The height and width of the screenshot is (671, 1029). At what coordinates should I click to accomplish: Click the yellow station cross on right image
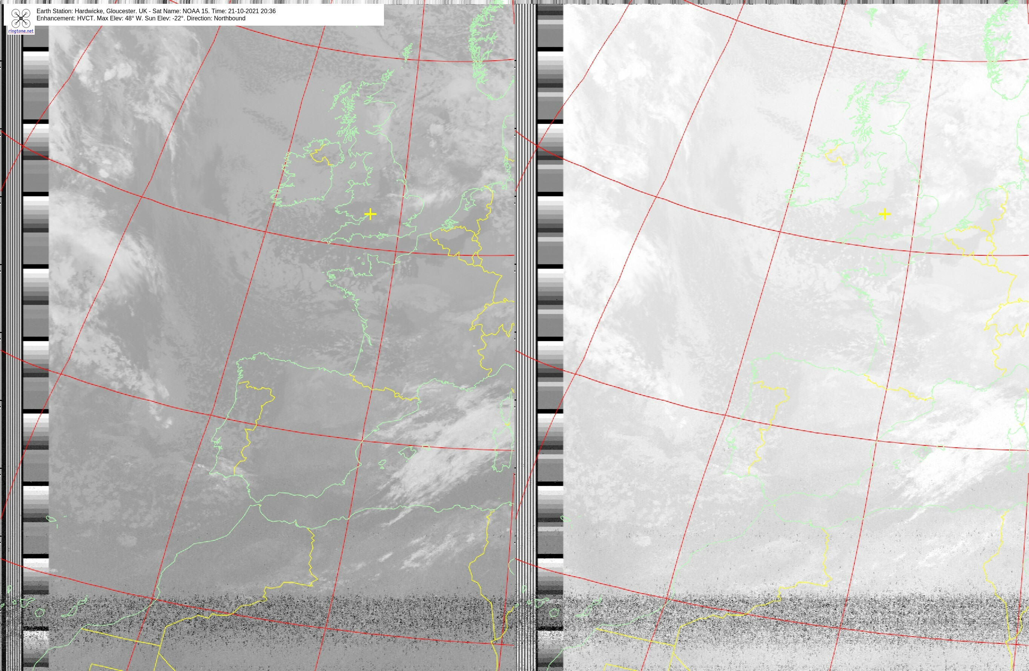coord(885,214)
